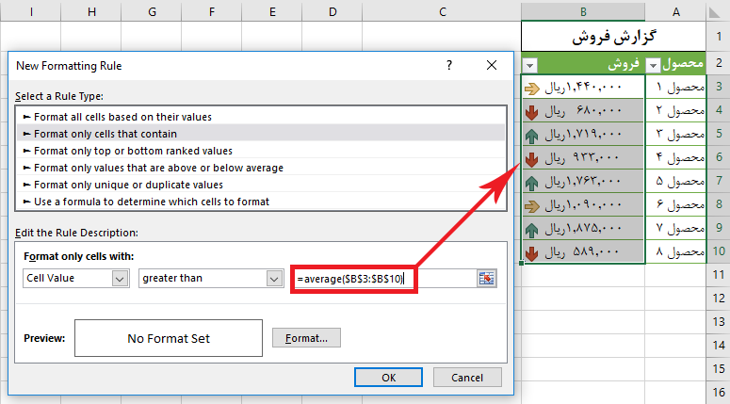The width and height of the screenshot is (730, 404).
Task: Select column E header
Action: 272,11
